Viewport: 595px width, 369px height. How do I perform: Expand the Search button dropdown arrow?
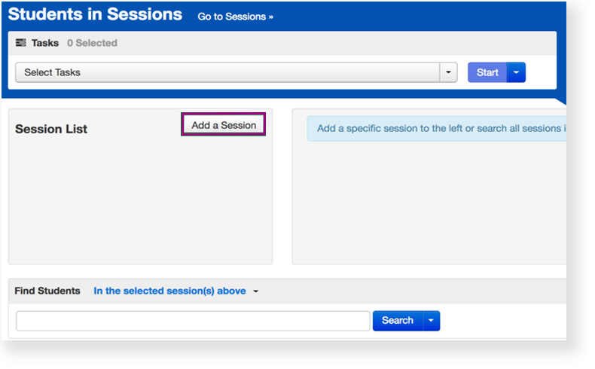pos(432,321)
